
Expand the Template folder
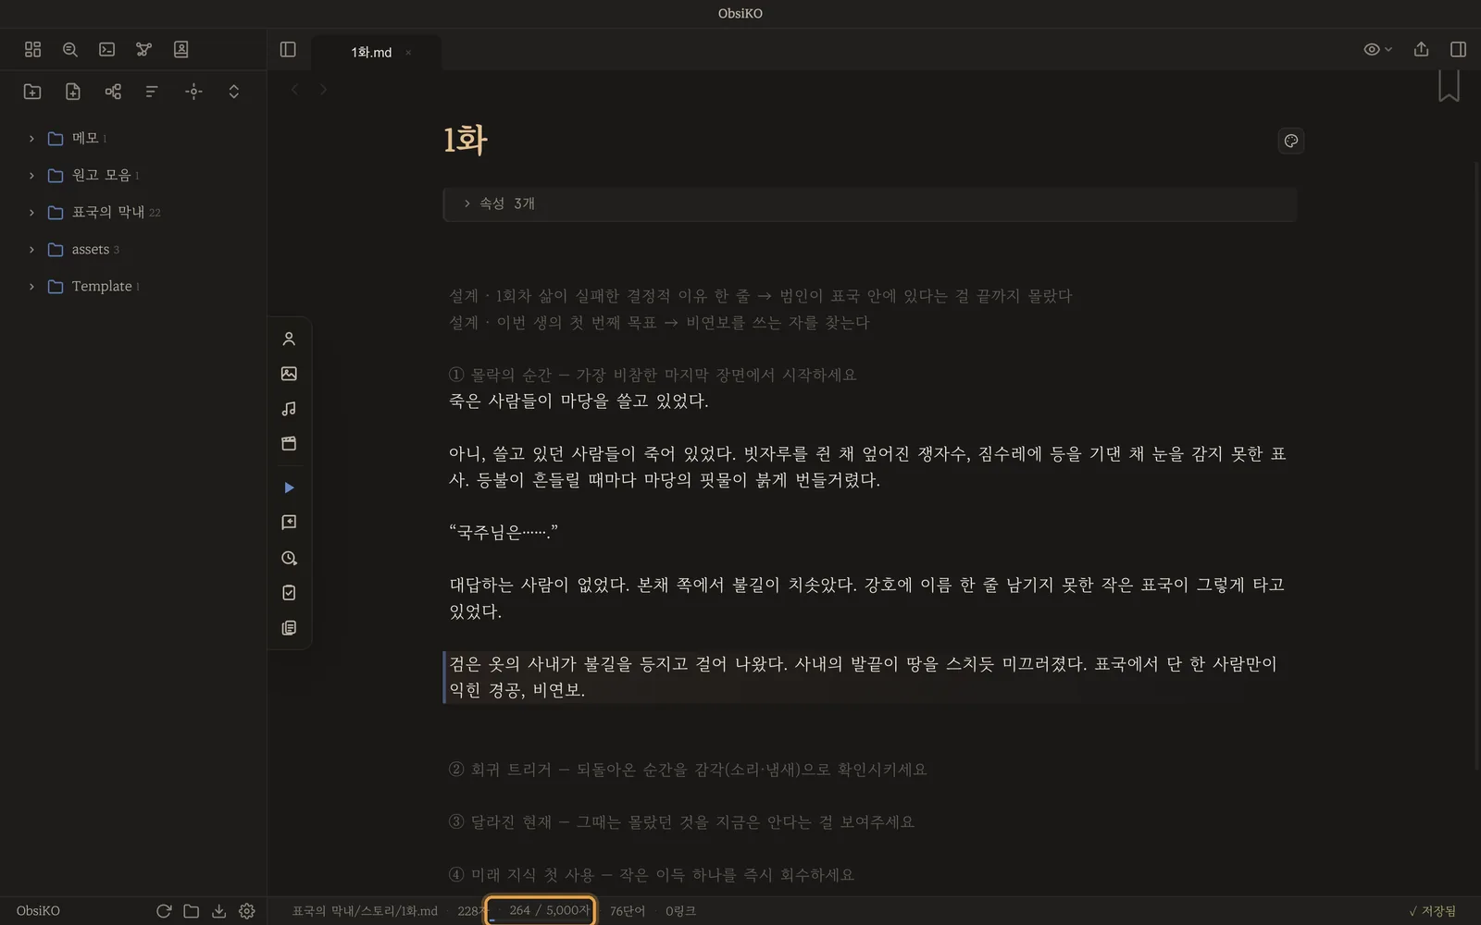pyautogui.click(x=31, y=287)
